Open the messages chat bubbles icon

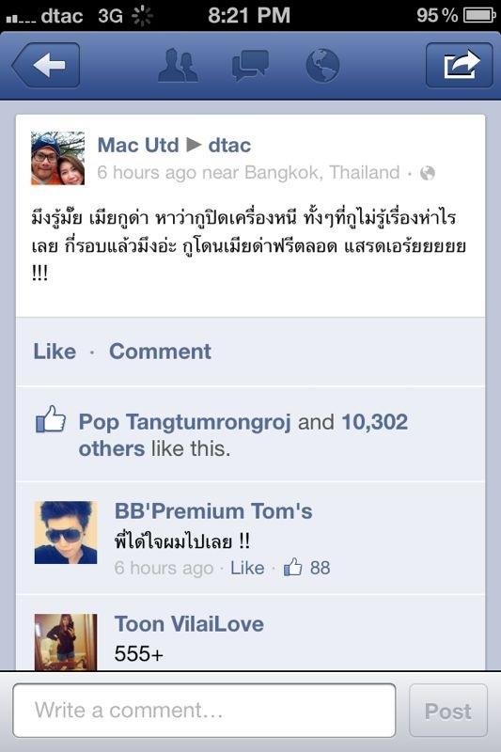pyautogui.click(x=250, y=65)
